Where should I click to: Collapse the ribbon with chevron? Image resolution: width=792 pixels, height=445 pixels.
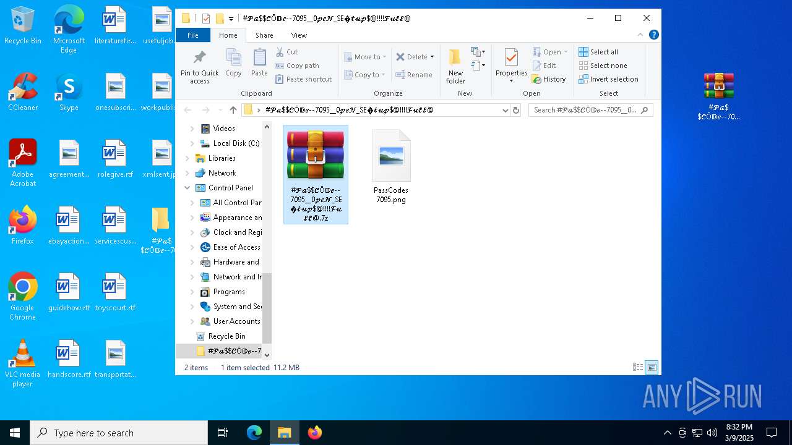click(641, 35)
